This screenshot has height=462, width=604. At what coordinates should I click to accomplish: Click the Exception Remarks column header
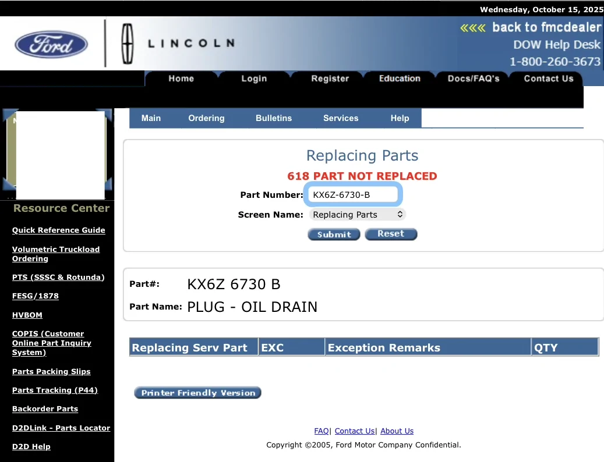click(428, 347)
